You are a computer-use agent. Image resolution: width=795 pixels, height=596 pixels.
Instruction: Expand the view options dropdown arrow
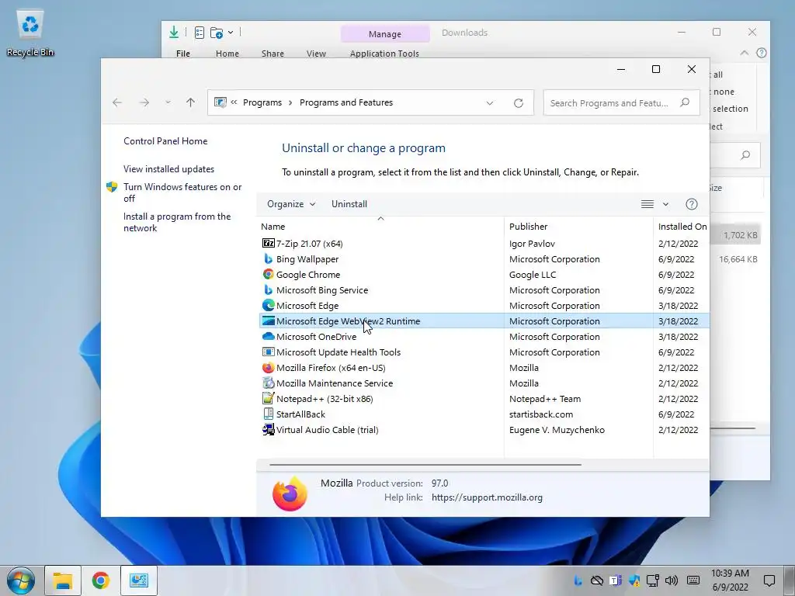(665, 204)
